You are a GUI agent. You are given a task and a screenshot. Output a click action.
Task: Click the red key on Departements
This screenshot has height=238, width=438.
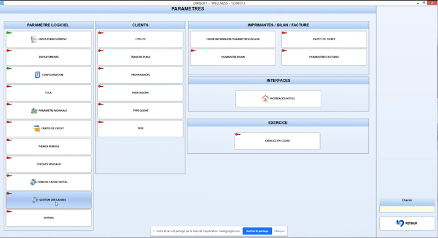[x=9, y=51]
